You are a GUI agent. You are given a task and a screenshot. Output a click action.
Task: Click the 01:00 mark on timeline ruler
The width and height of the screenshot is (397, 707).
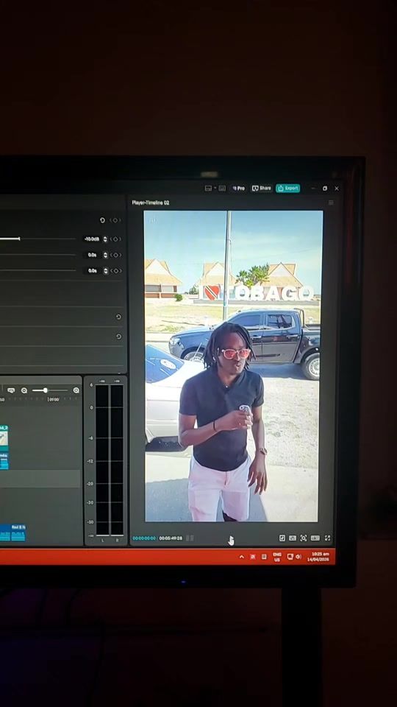54,399
